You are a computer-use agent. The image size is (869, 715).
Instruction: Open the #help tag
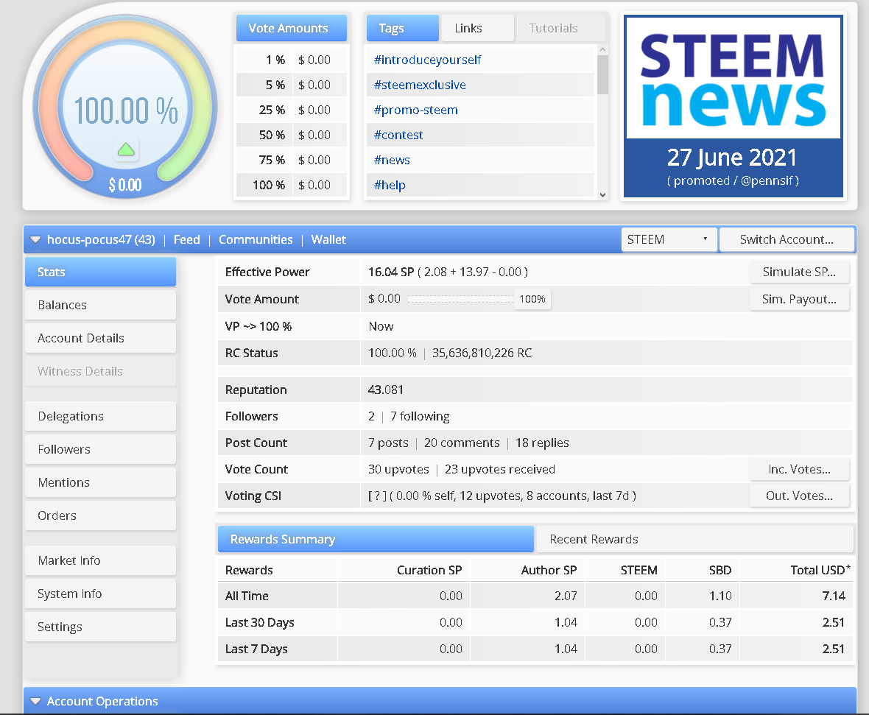[x=390, y=185]
